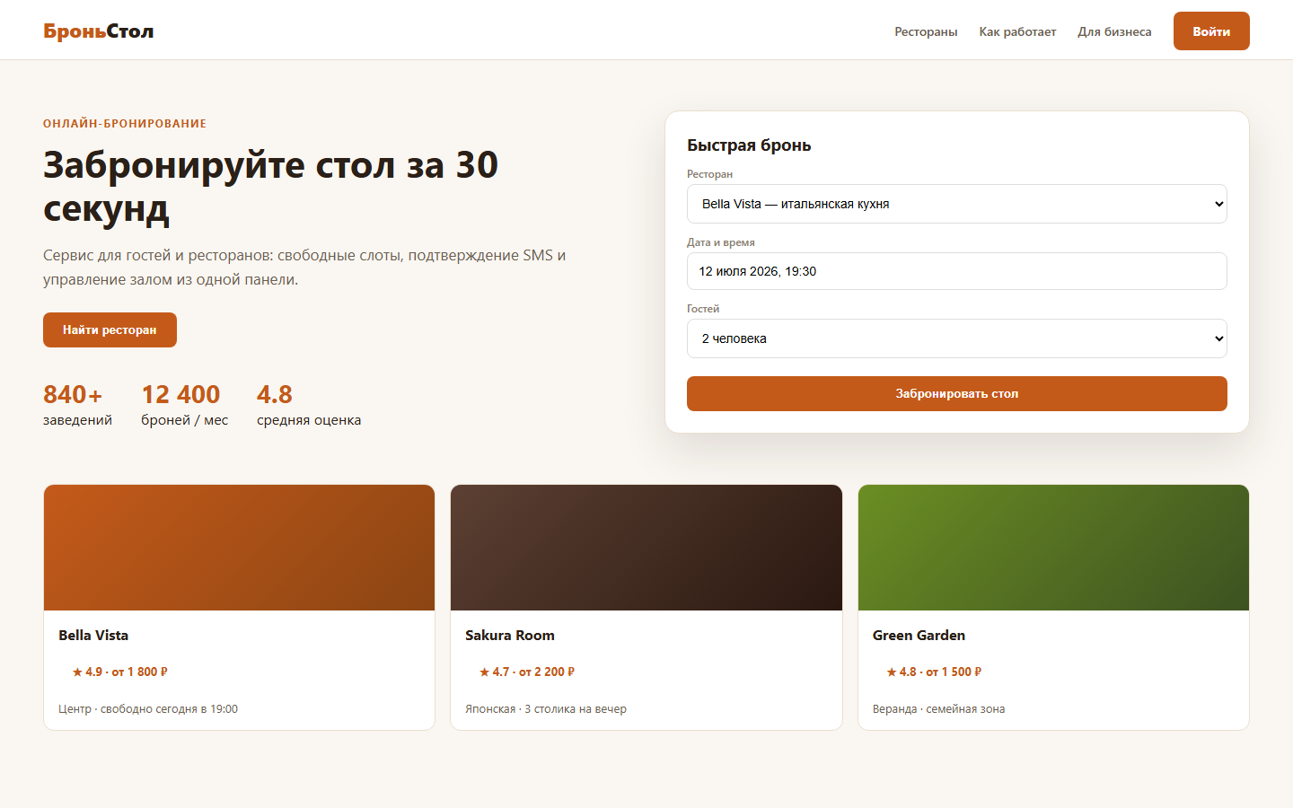Click the 840+ заведений statistic
1293x808 pixels.
point(77,406)
